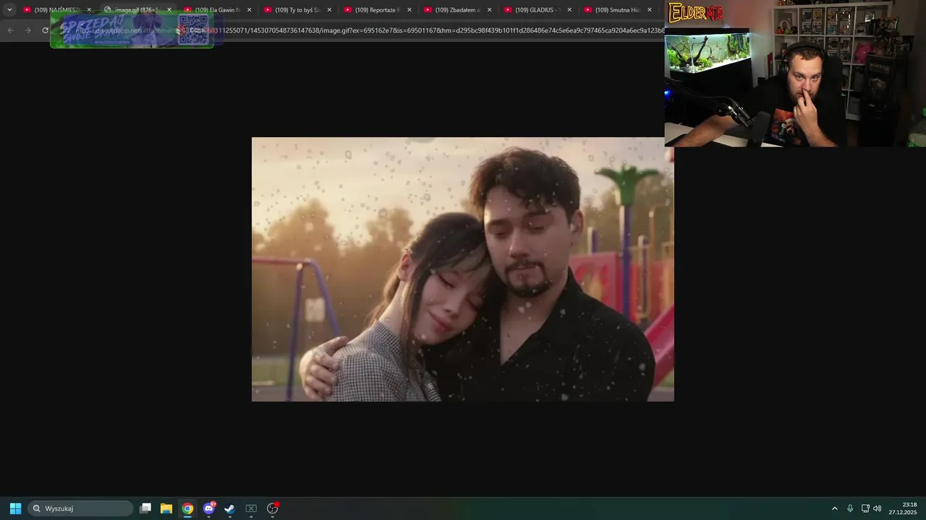Close the Zbadałem tab

(x=490, y=10)
